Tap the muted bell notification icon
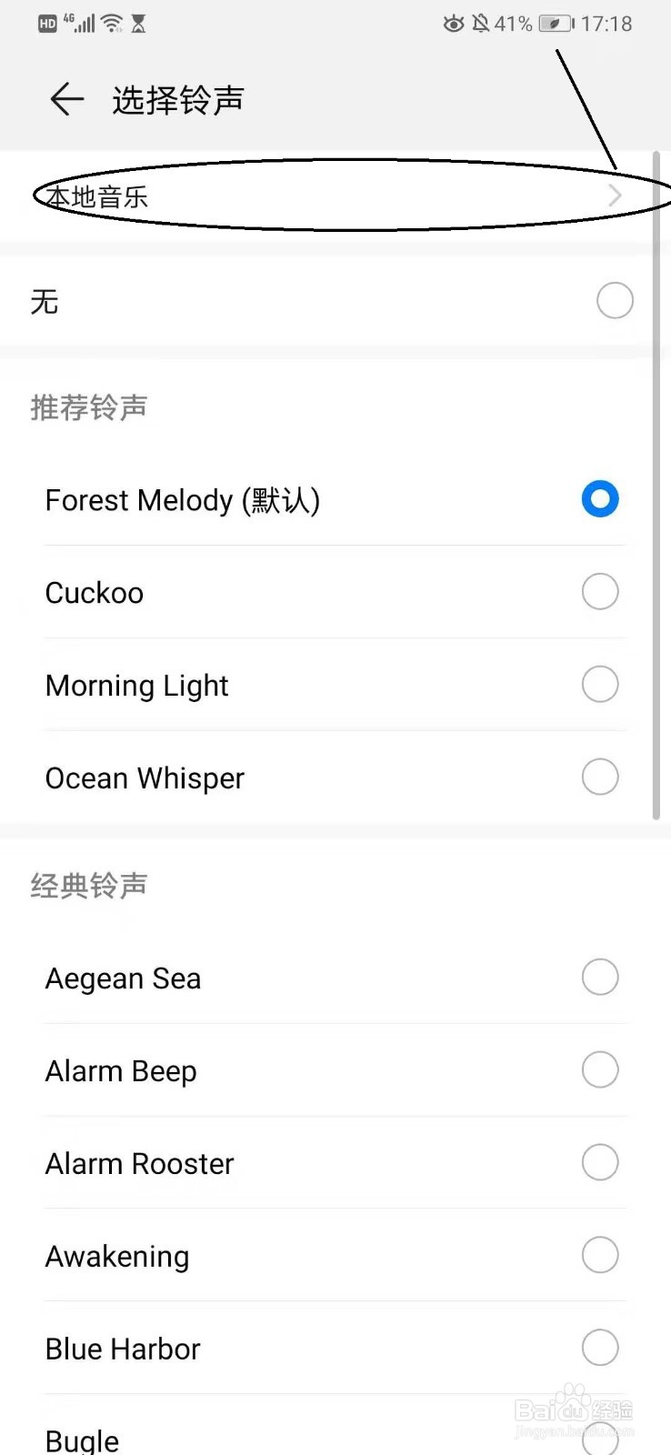The height and width of the screenshot is (1455, 671). (x=481, y=24)
